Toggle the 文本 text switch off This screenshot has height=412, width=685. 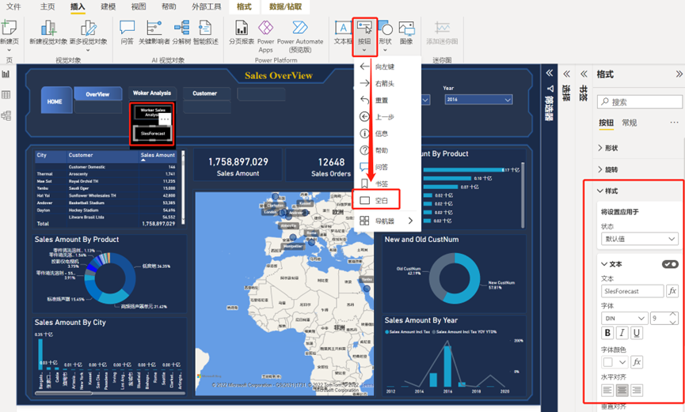669,264
